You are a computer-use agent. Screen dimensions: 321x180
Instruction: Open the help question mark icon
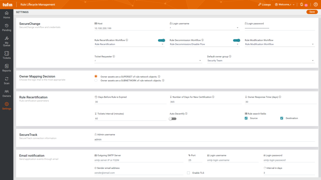pos(315,5)
